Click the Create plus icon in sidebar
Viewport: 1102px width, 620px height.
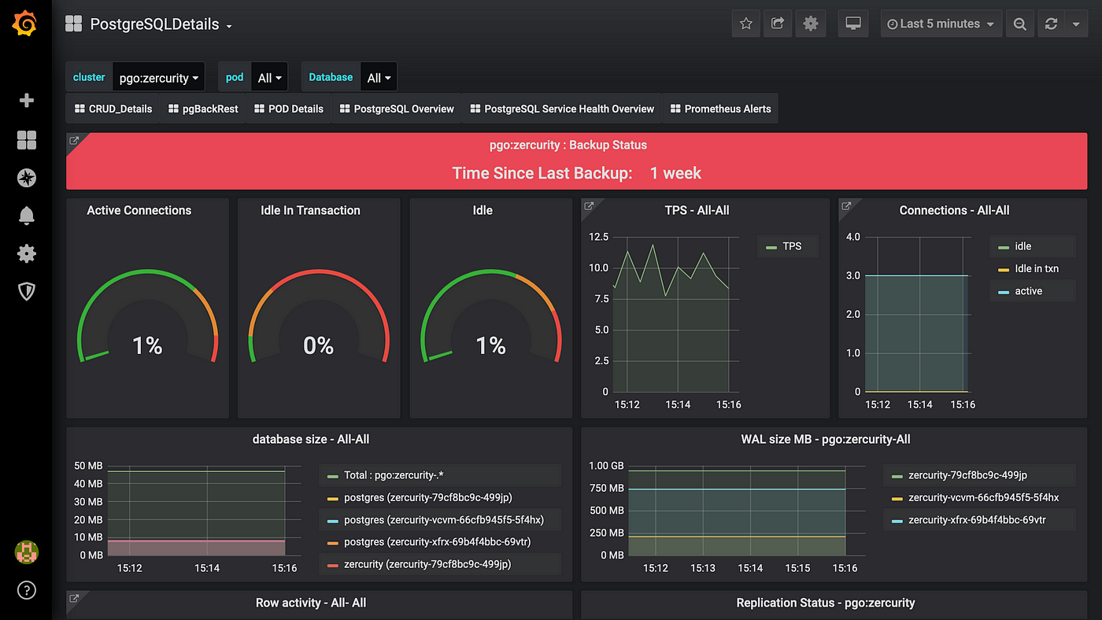[26, 101]
